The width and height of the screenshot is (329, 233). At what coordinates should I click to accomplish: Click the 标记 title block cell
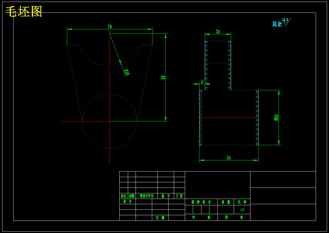click(124, 196)
